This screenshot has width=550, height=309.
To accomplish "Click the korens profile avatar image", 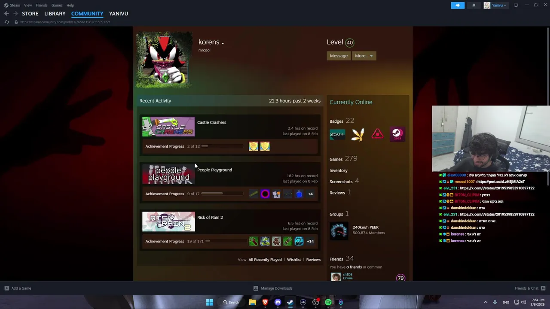I will coord(164,59).
